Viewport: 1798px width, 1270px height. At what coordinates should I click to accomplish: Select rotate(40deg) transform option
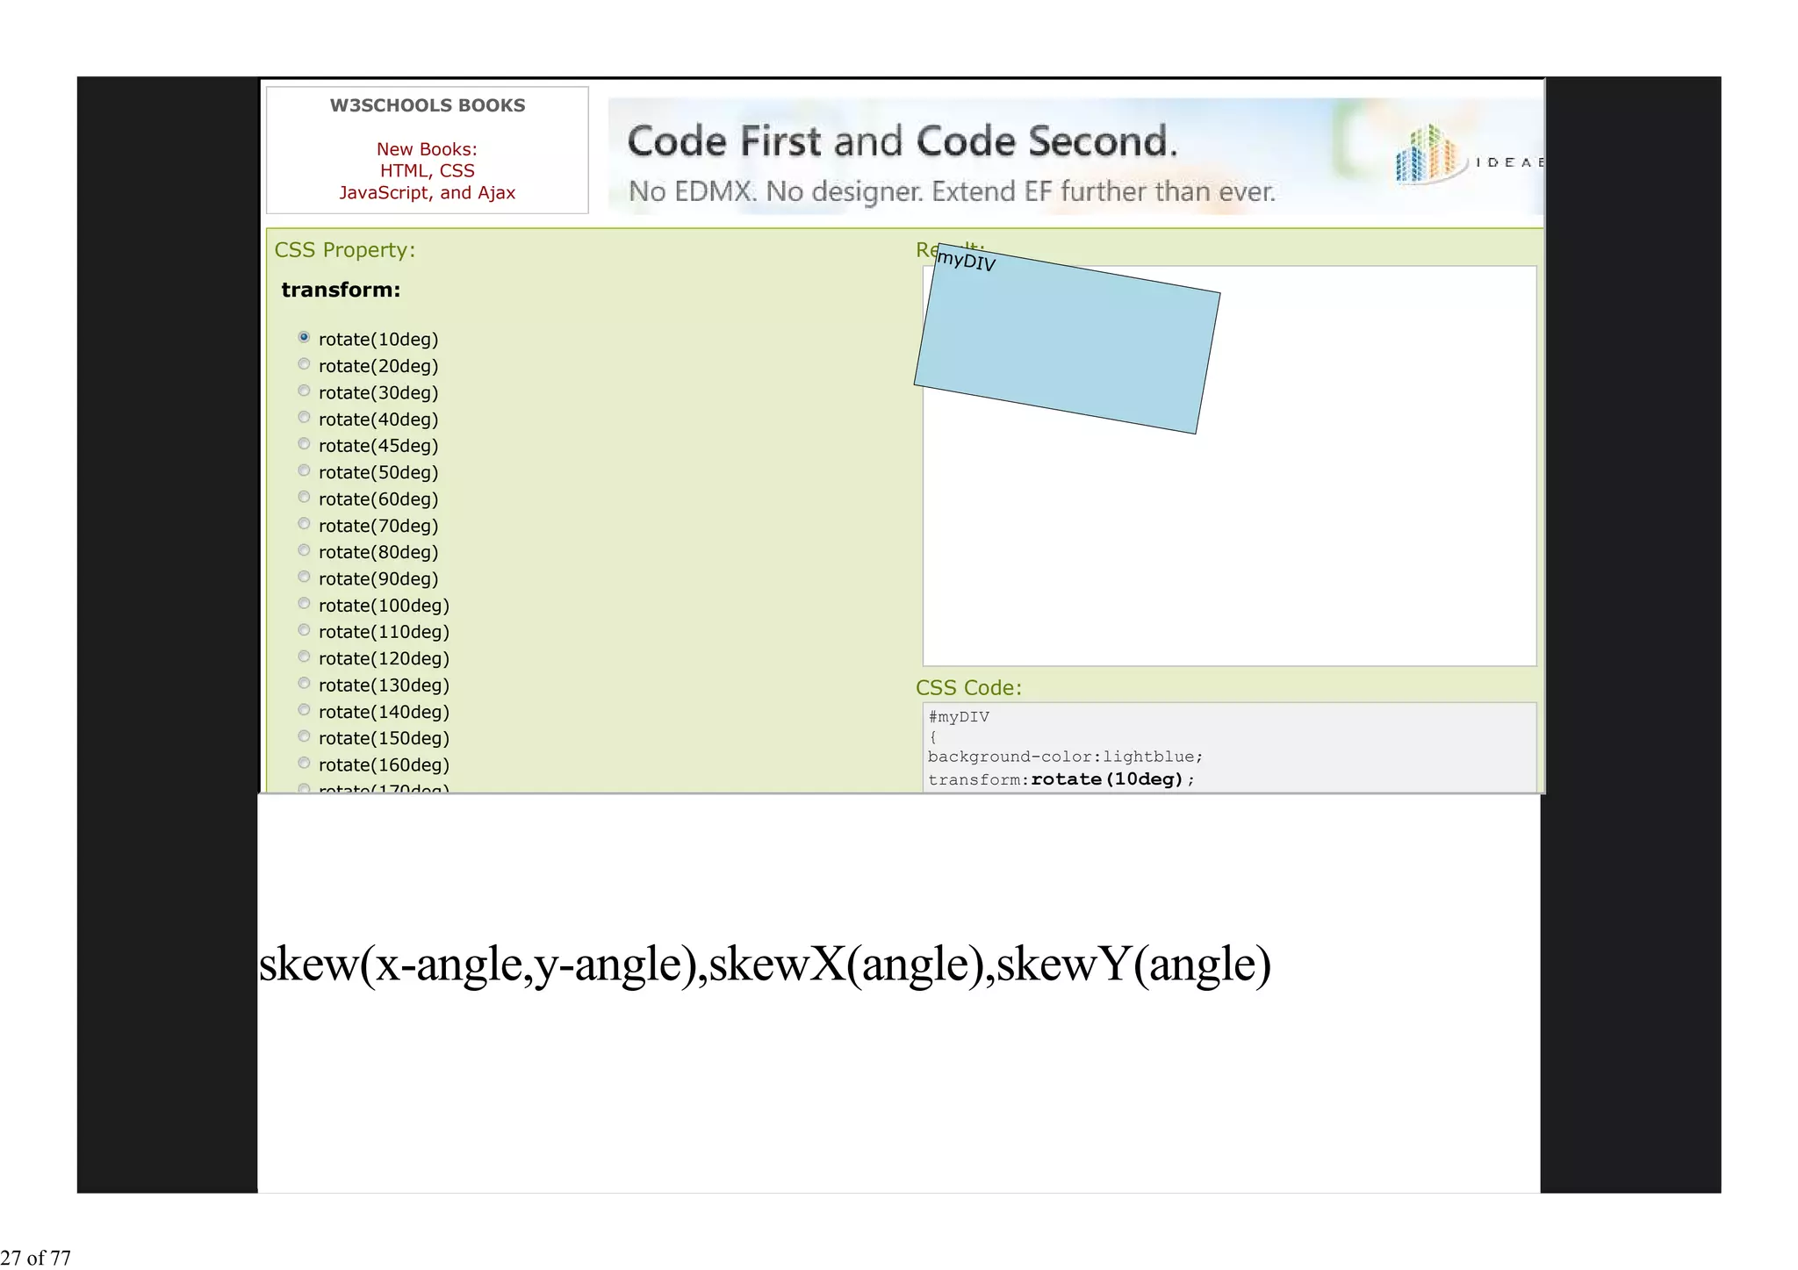[x=304, y=418]
